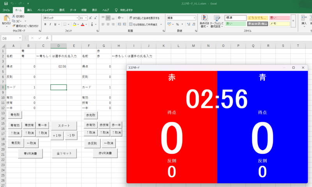Click the Save icon in the quick access toolbar
The width and height of the screenshot is (312, 187).
point(6,3)
